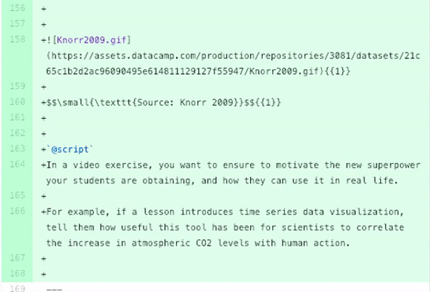Click the line starting 'For example, if a lesson'
Screen dimensions: 430x292
tap(226, 227)
